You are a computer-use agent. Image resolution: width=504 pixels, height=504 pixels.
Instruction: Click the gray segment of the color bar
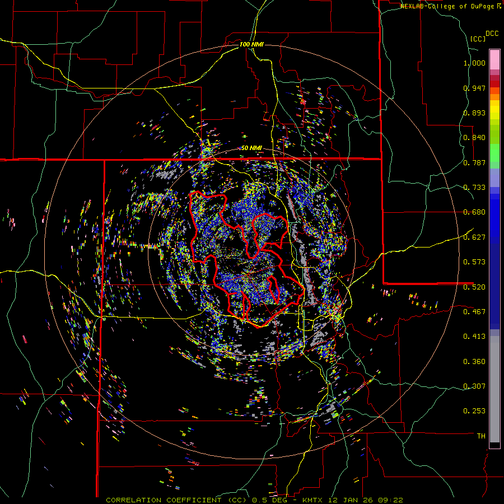494,389
